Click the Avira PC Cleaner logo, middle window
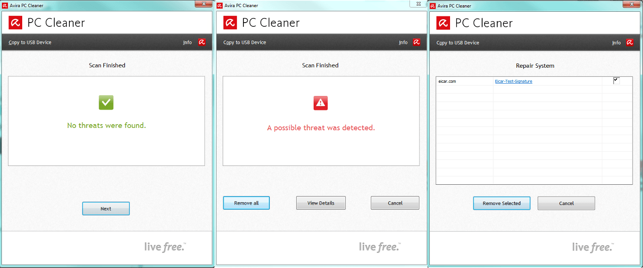 [x=230, y=23]
